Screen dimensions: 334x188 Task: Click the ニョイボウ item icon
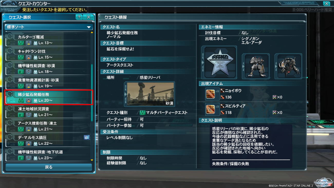[210, 94]
